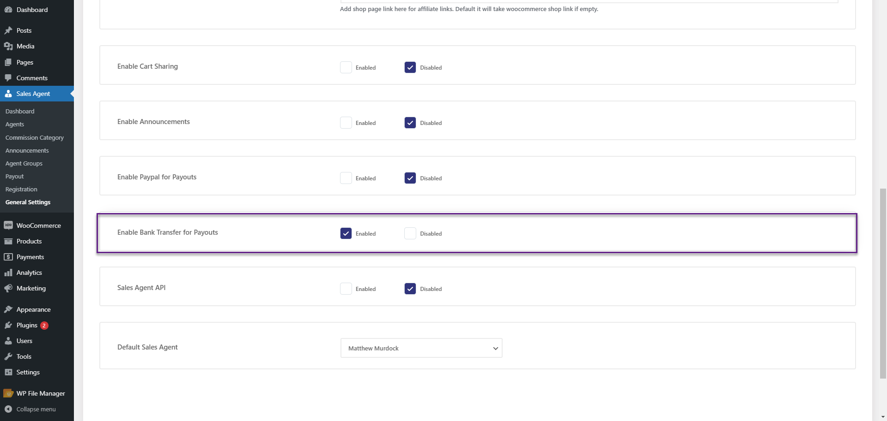Open Media via its sidebar icon
This screenshot has width=887, height=421.
click(8, 46)
